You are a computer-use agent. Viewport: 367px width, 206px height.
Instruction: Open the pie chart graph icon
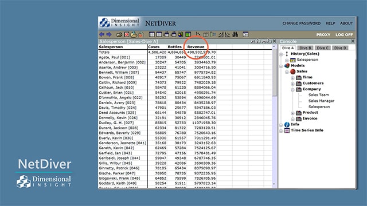(181, 34)
